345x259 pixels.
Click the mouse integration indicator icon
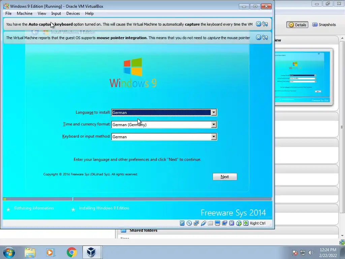coord(239,223)
